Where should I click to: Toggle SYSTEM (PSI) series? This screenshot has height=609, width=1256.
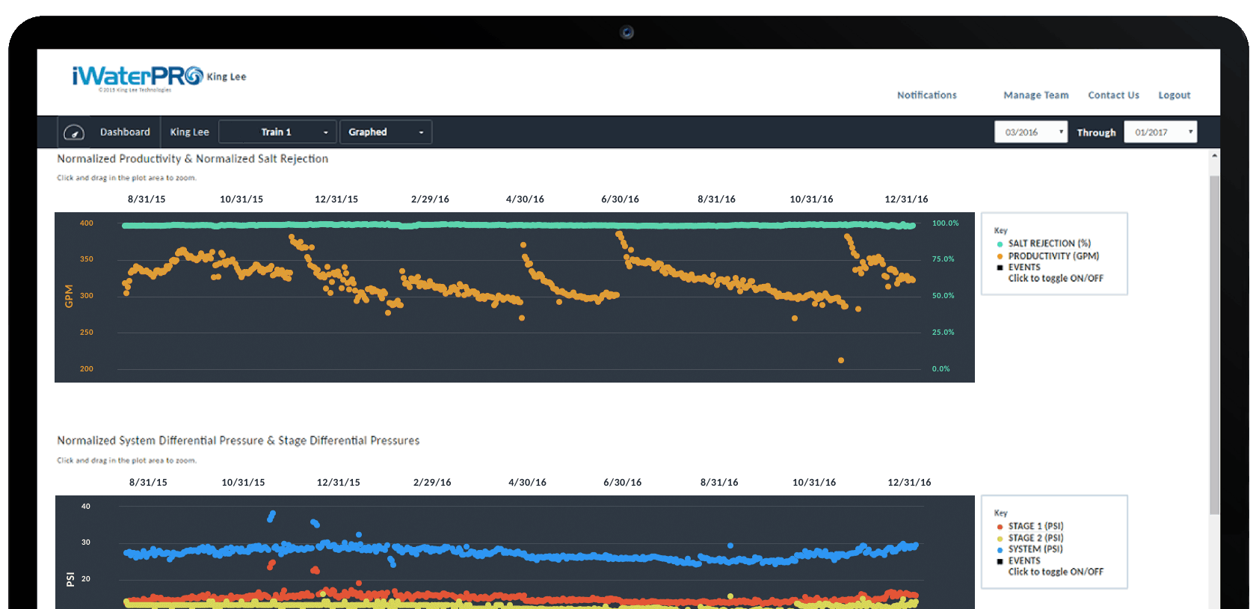pyautogui.click(x=1035, y=549)
